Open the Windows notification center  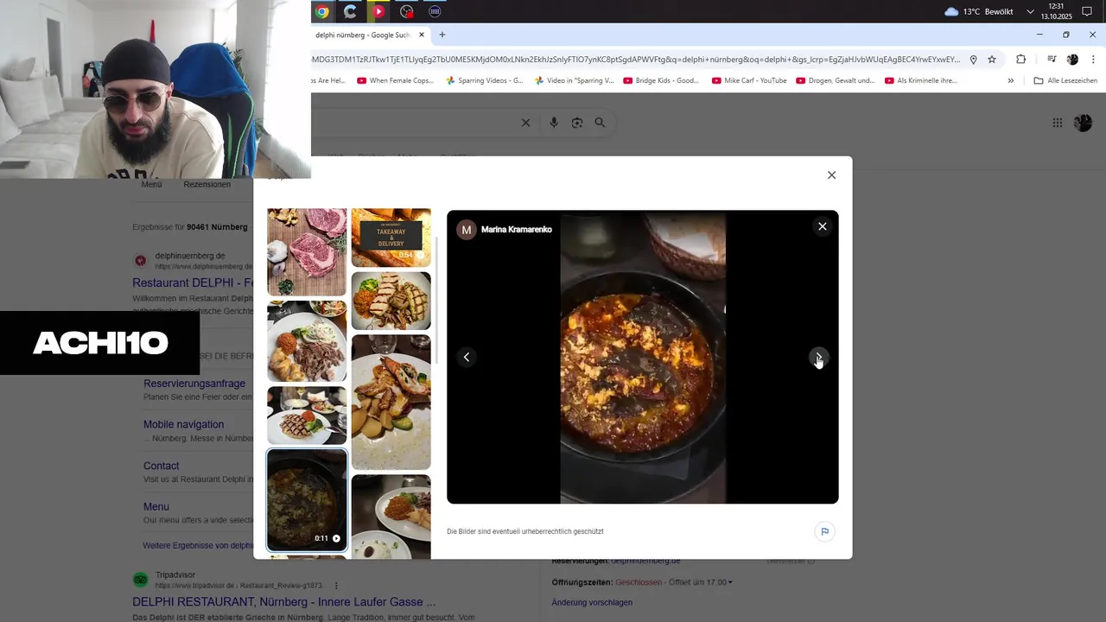coord(1087,11)
